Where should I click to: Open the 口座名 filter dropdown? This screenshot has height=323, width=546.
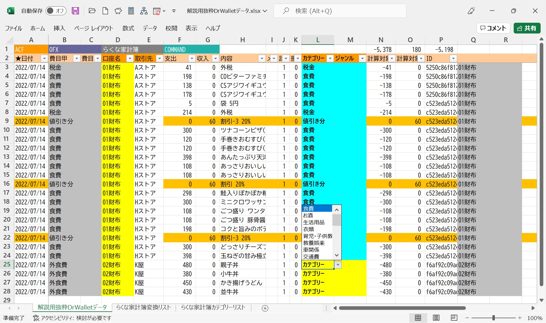coord(130,59)
